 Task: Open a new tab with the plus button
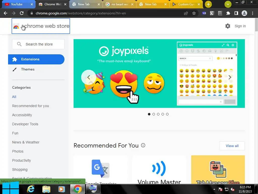[x=208, y=4]
